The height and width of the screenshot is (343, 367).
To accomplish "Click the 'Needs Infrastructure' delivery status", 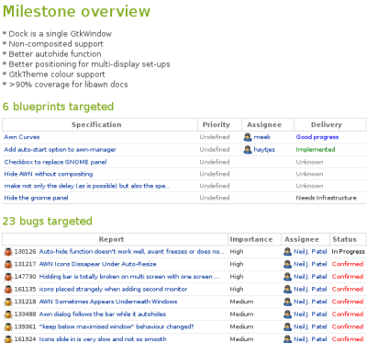I will 326,198.
